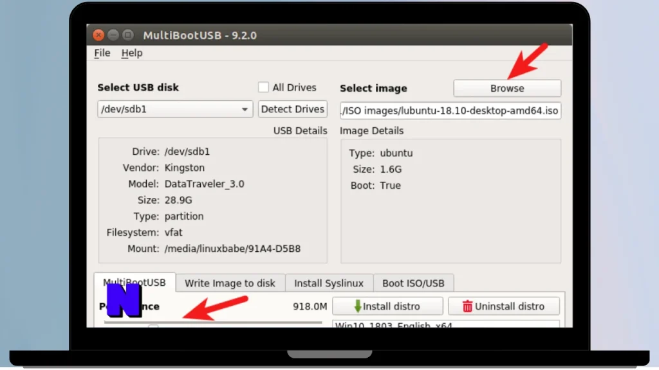Close the MultiBootUSB window
Viewport: 659px width, 370px height.
(98, 35)
